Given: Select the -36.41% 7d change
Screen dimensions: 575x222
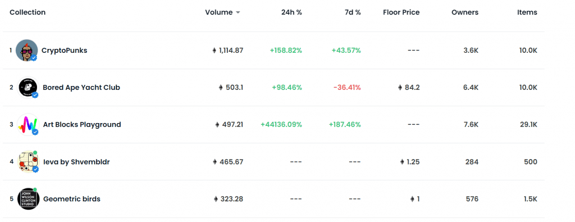Looking at the screenshot, I should (x=347, y=87).
